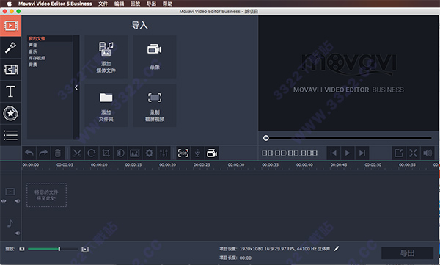Click the Delete trash icon

(x=57, y=153)
